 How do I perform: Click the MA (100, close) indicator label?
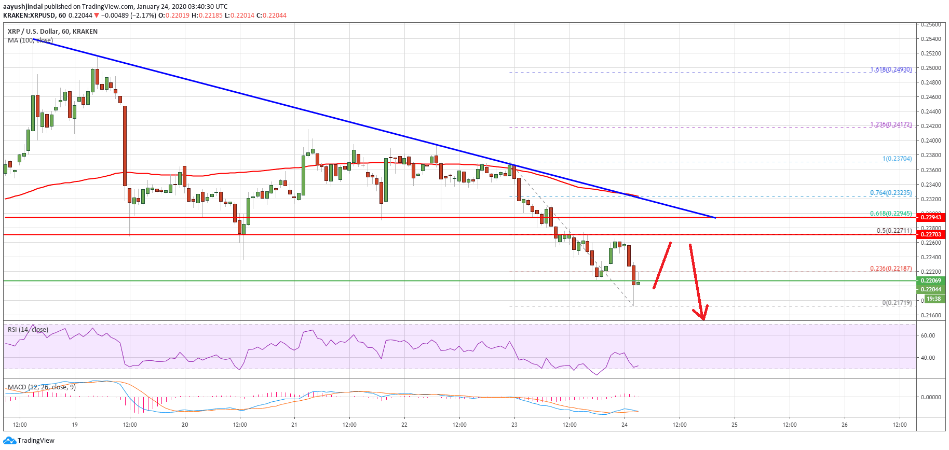[30, 40]
